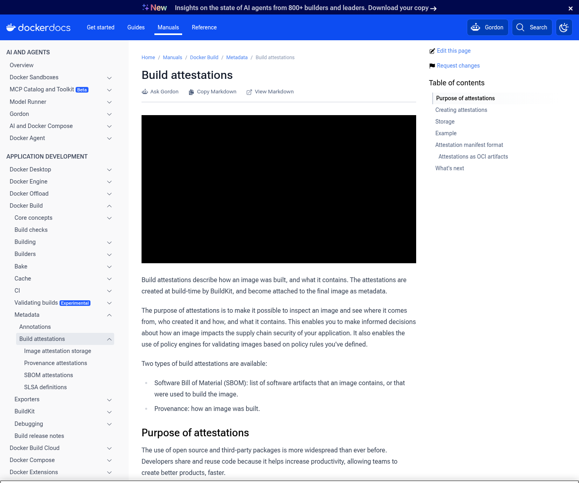Go to Home breadcrumb
This screenshot has width=579, height=483.
tap(148, 58)
